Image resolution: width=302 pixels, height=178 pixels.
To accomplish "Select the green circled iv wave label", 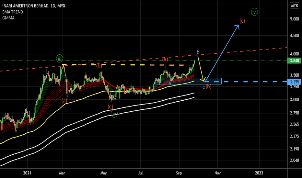I will (114, 114).
